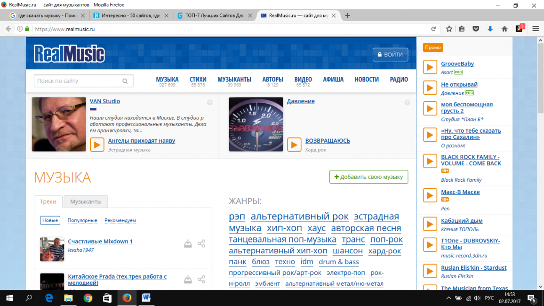Screen dimensions: 544x306
Task: Play 'моя беспомощная грусть 2' track
Action: pos(430,109)
